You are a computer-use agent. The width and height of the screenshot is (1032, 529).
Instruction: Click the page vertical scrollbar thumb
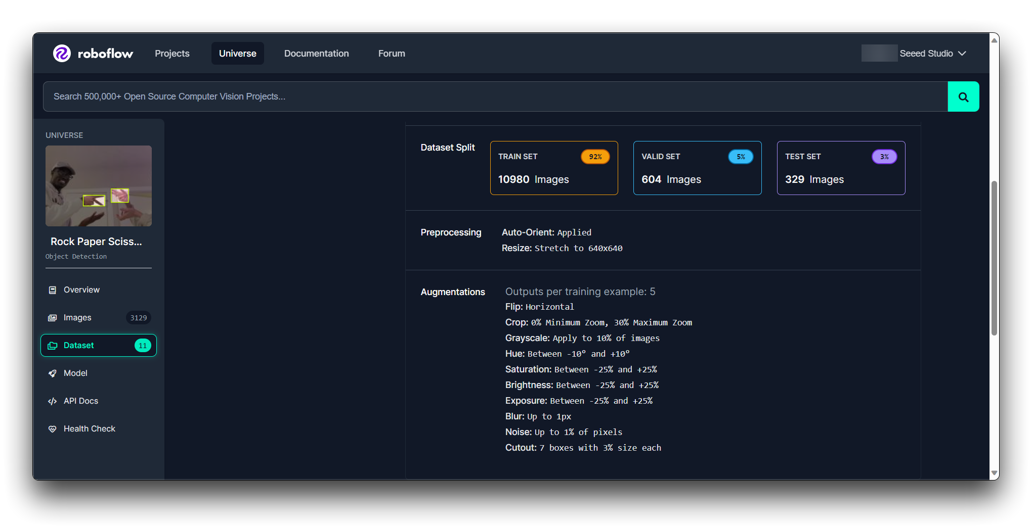[994, 258]
